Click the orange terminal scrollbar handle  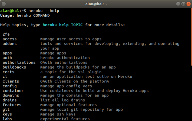point(191,37)
